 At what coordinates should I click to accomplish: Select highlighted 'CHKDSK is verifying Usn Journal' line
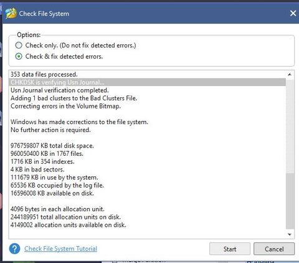click(x=148, y=82)
